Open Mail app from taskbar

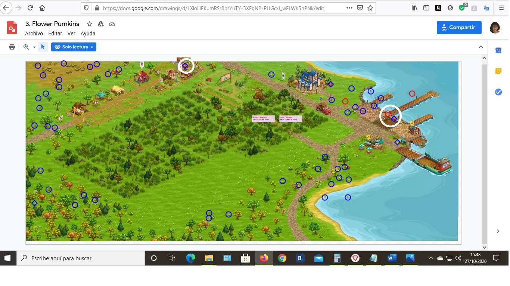point(318,258)
